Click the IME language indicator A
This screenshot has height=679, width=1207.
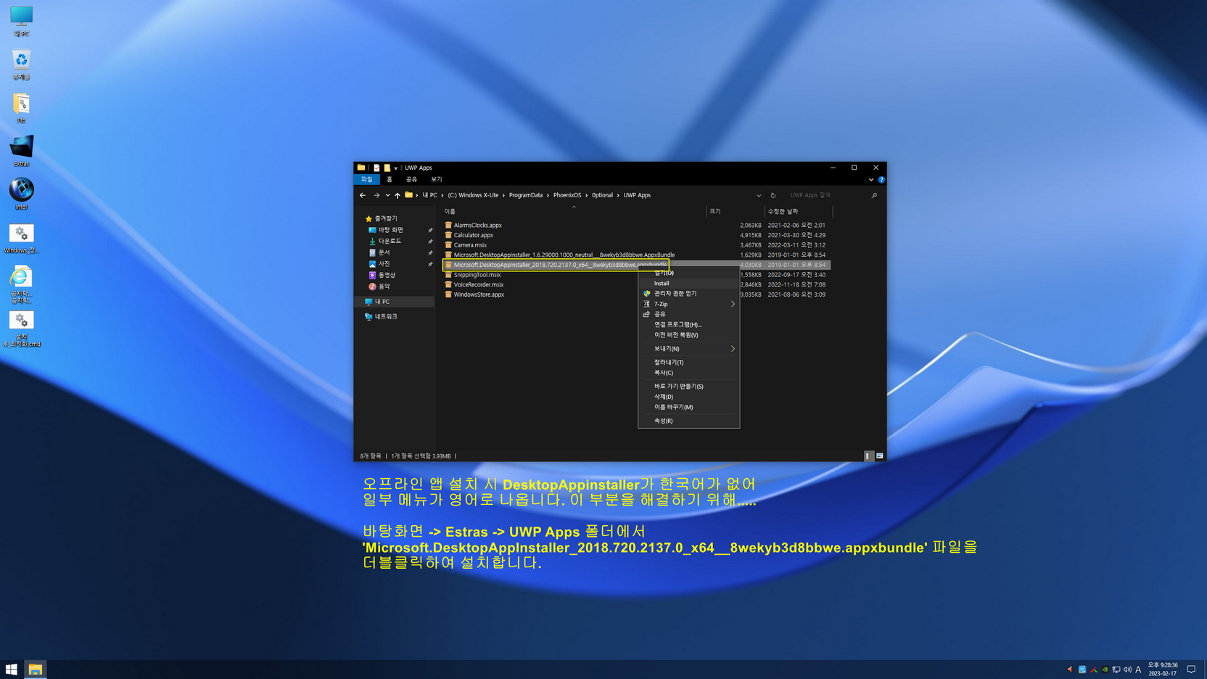tap(1138, 670)
